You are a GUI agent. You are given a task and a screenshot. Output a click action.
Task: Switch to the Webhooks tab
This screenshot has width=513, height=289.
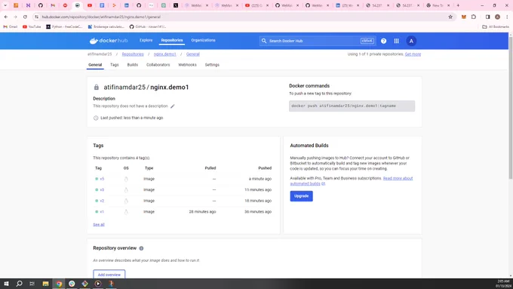187,65
